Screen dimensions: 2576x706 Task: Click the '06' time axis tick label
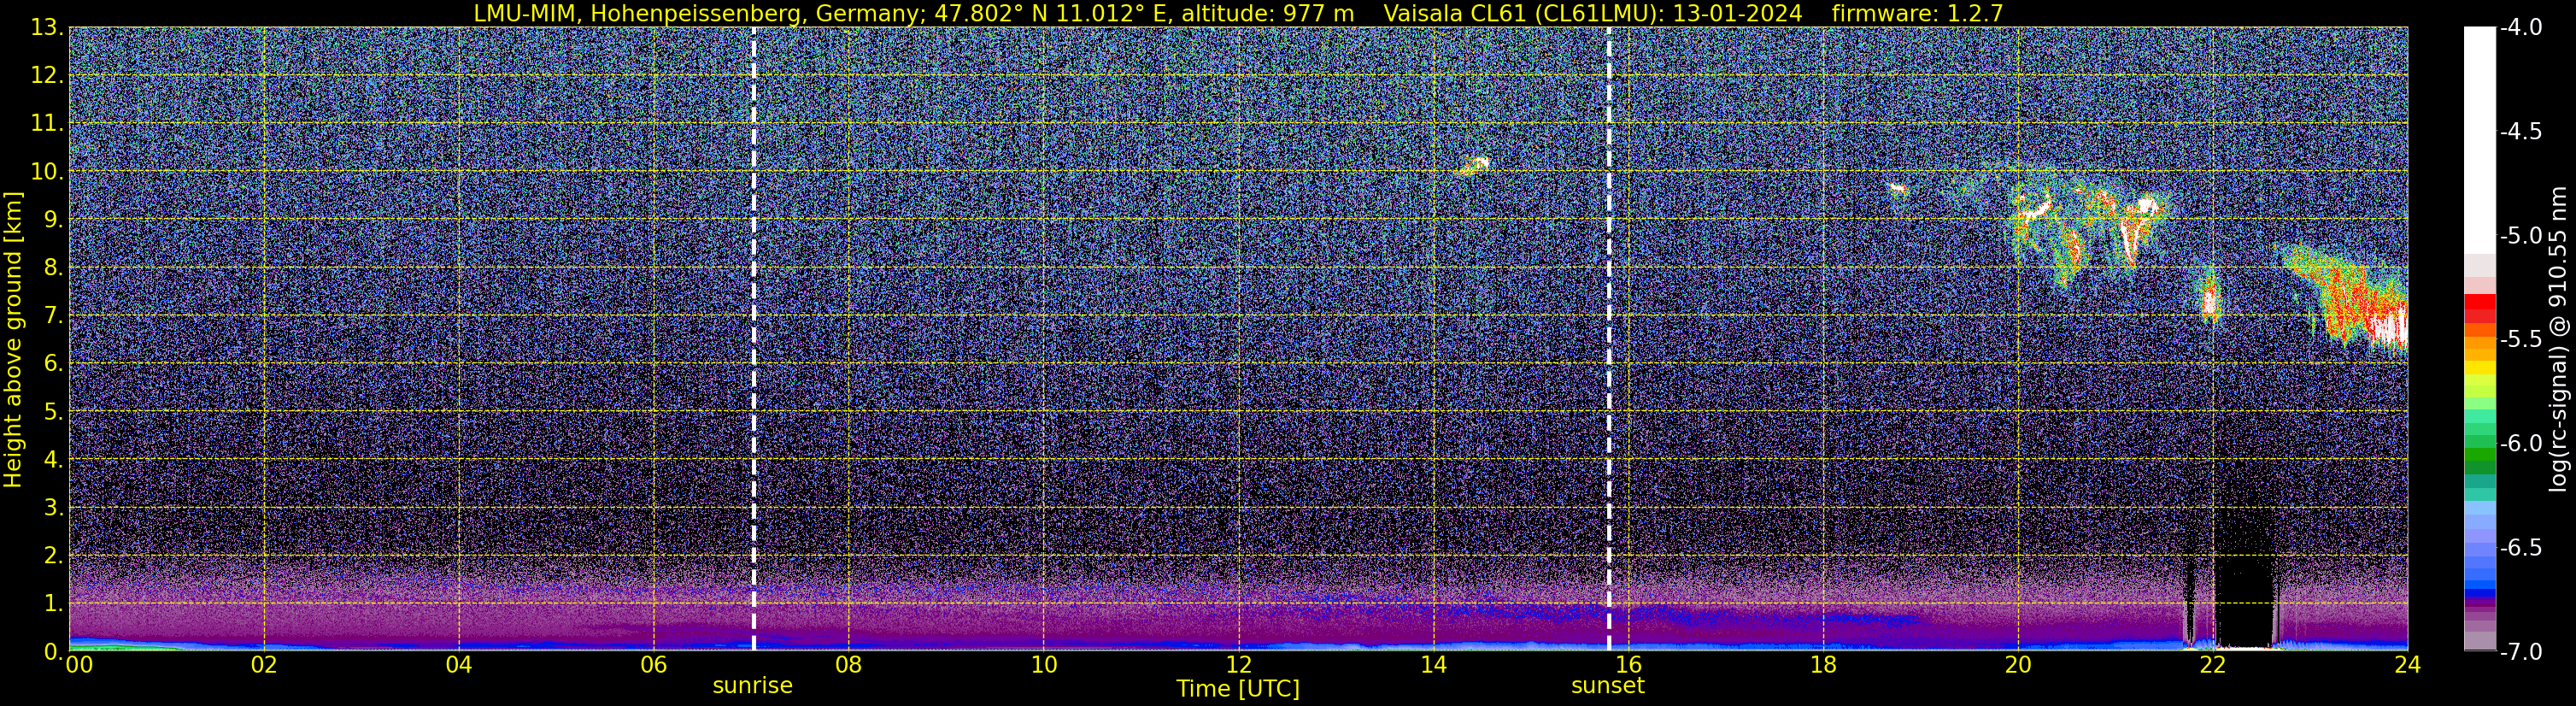pyautogui.click(x=653, y=665)
